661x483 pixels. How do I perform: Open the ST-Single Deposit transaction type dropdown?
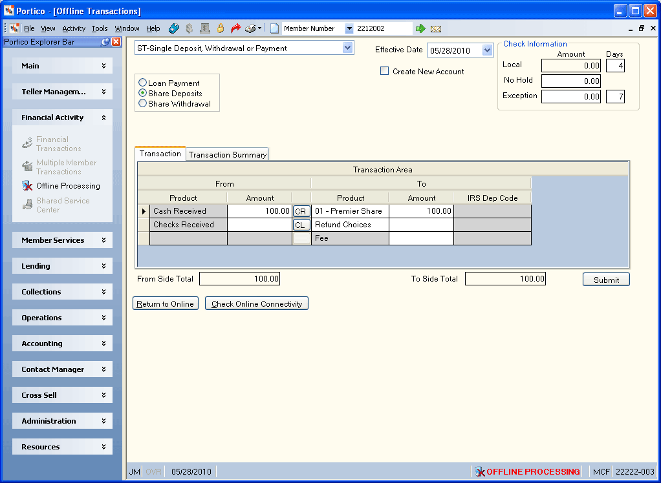[x=347, y=48]
